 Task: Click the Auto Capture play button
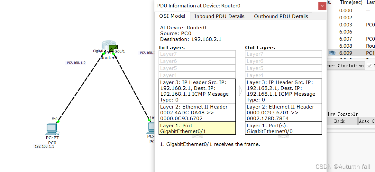367,121
